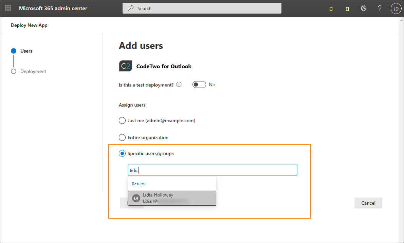Click the user search field containing lidia
Viewport: 404px width, 243px height.
[x=212, y=170]
